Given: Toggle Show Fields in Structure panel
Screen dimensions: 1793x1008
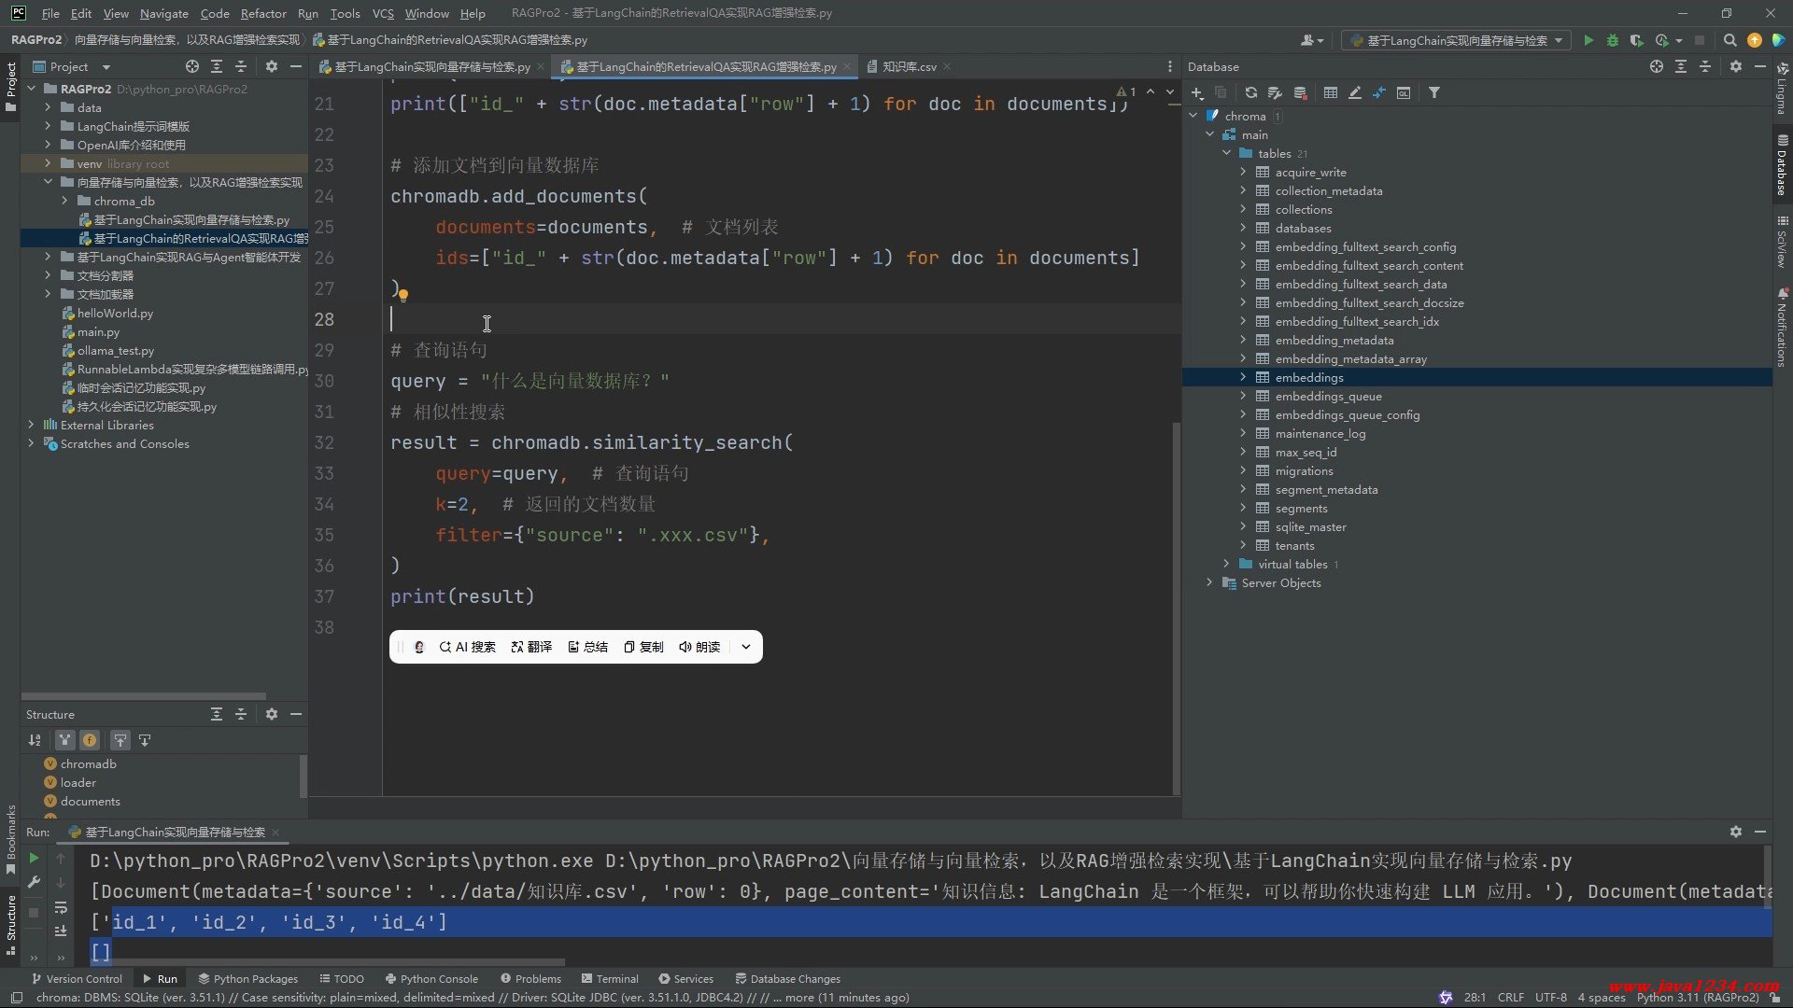Looking at the screenshot, I should click(x=90, y=740).
